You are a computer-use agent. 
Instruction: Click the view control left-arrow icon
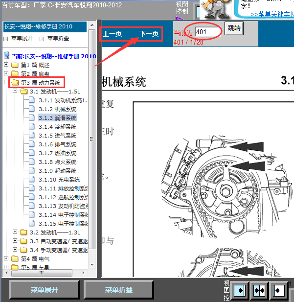point(278,290)
